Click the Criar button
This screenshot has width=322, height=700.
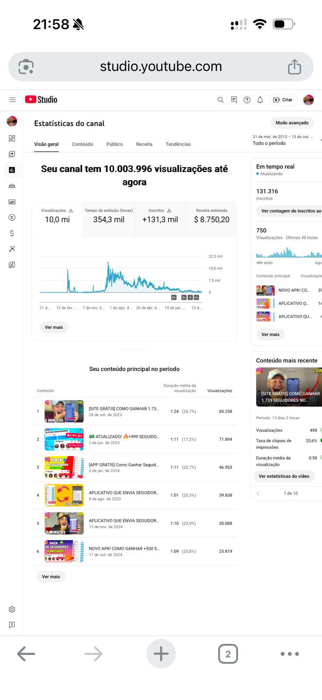pos(283,100)
